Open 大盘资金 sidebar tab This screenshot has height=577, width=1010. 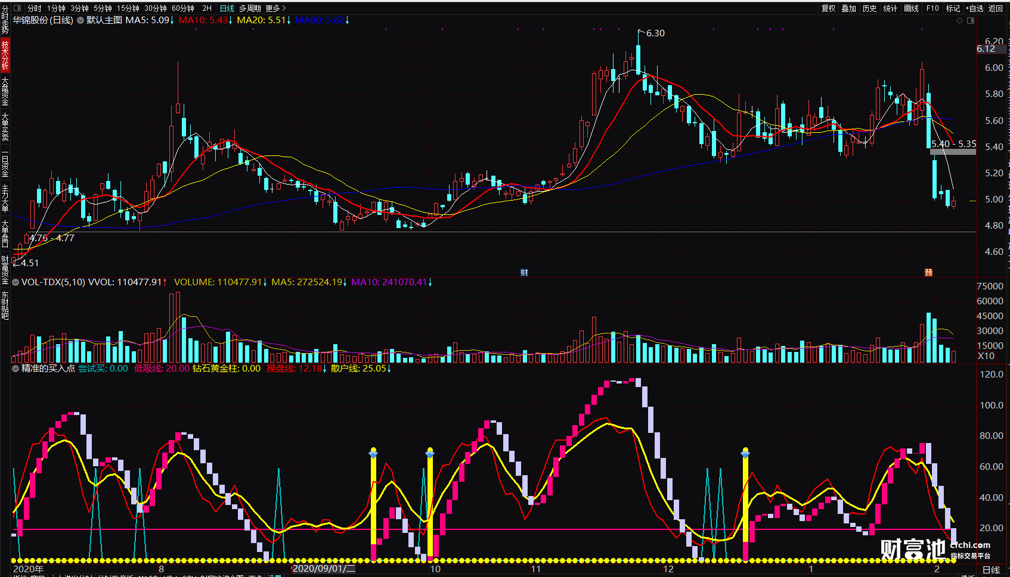(x=5, y=92)
